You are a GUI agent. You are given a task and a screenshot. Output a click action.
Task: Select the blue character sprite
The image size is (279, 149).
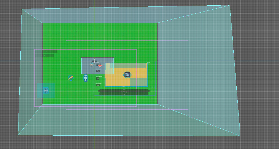tap(86, 78)
